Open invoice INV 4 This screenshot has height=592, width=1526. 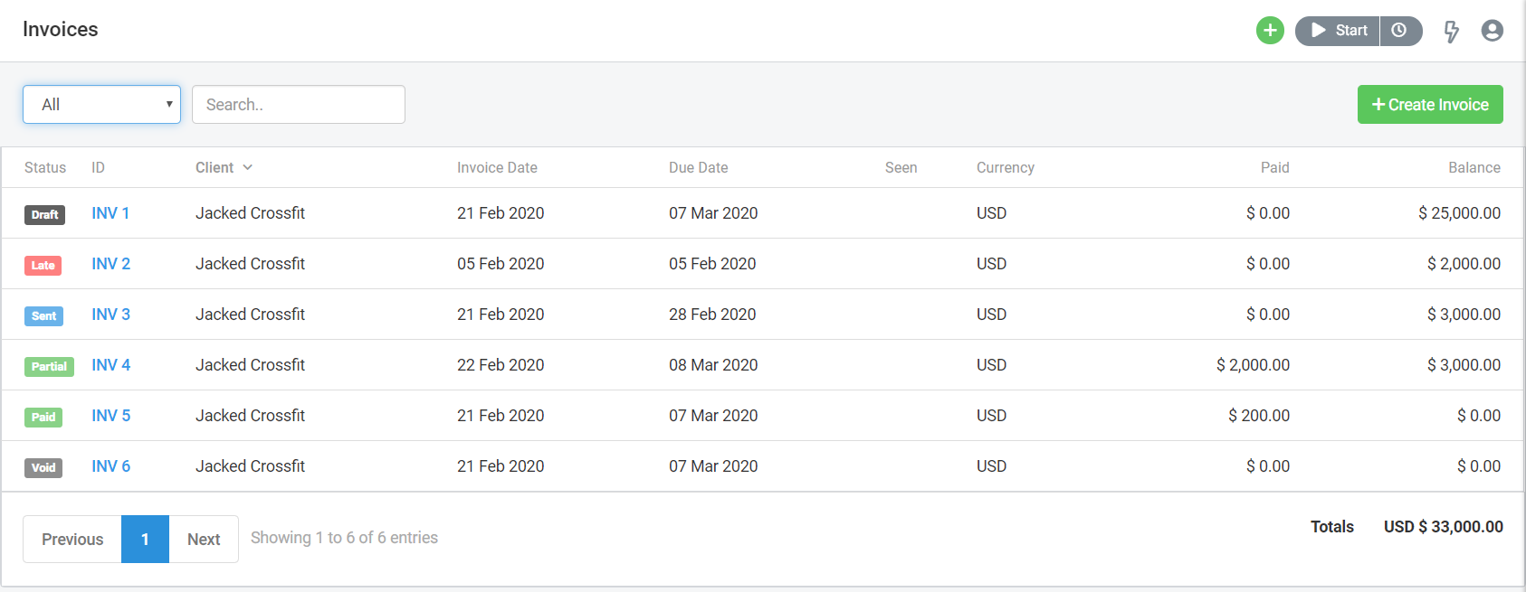coord(110,365)
